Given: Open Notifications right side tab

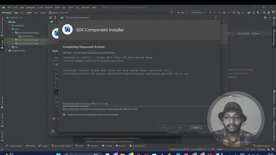Looking at the screenshot, I should coord(274,97).
